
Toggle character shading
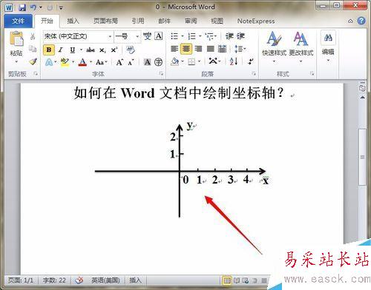click(x=147, y=62)
